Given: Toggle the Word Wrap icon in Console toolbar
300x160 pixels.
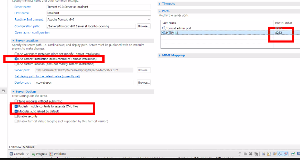Looking at the screenshot, I should pos(275,154).
